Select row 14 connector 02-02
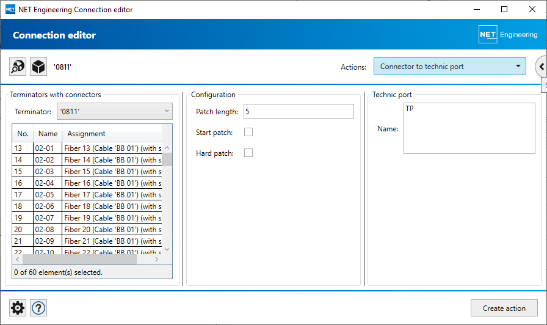The height and width of the screenshot is (325, 547). 87,160
